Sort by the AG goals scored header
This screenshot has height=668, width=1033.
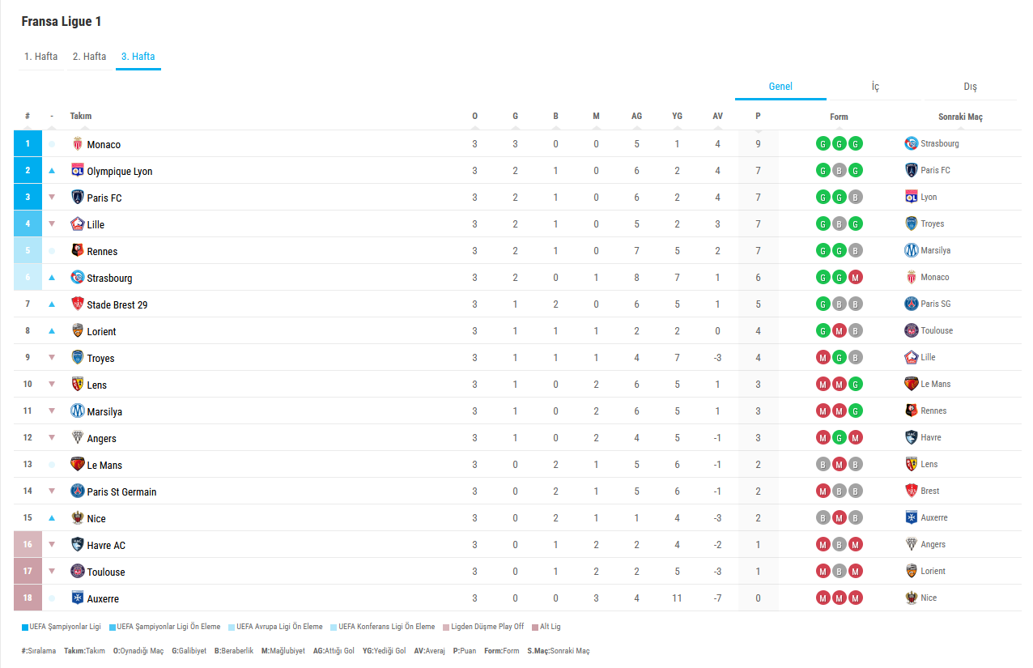pyautogui.click(x=637, y=117)
